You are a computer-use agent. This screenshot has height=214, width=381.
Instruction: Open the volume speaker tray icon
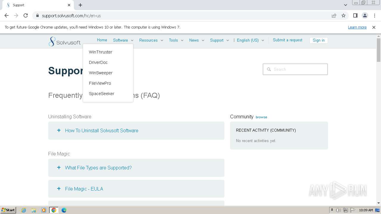[338, 210]
